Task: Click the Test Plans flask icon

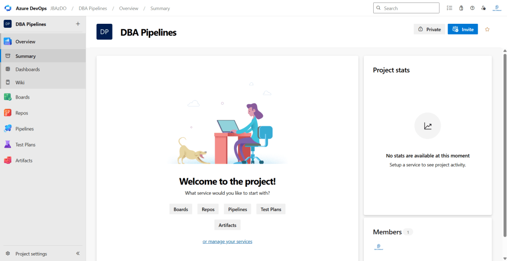Action: tap(8, 145)
